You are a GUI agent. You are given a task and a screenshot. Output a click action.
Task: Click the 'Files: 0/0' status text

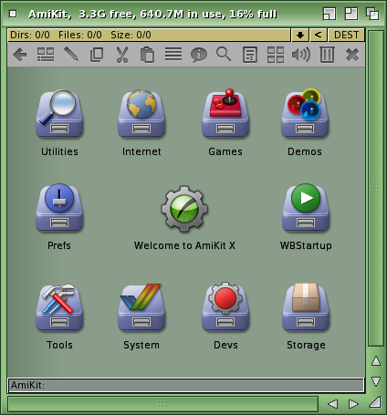click(x=80, y=35)
